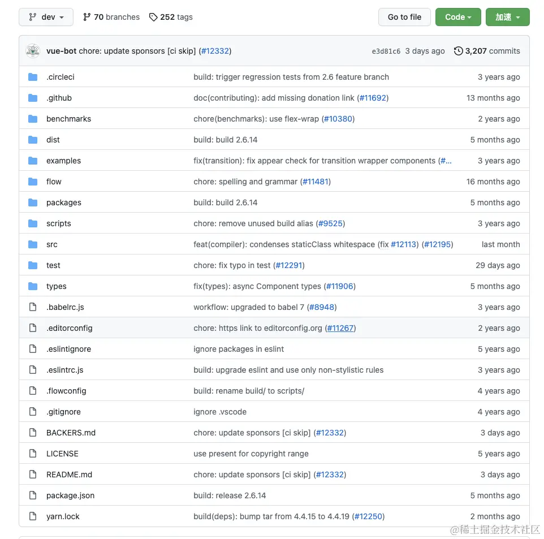This screenshot has height=539, width=544.
Task: Open the vue-bot author link
Action: [62, 51]
